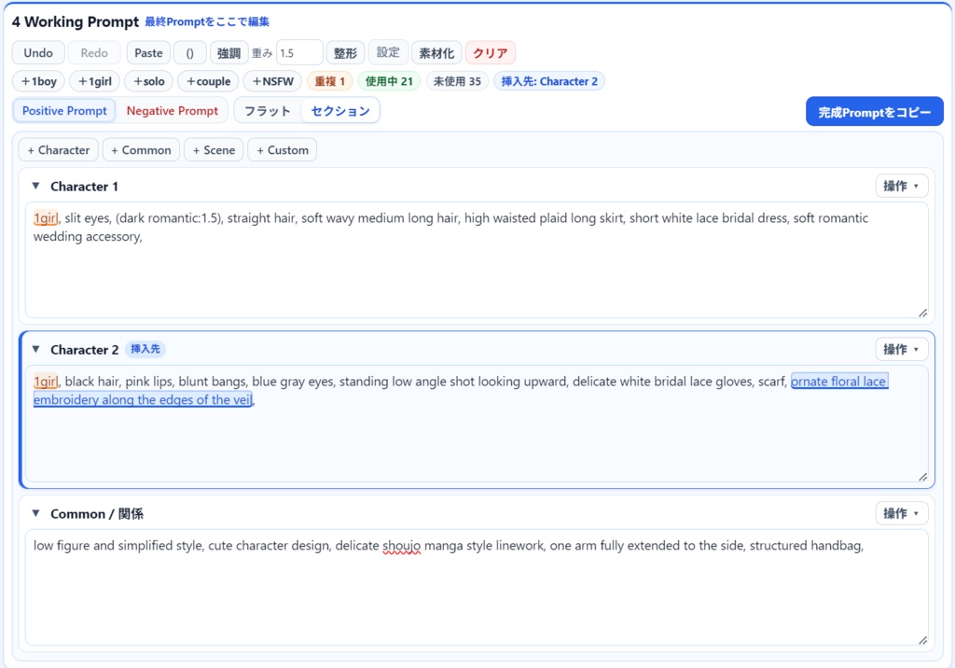Add the +1boy tag
Viewport: 955px width, 668px height.
point(38,81)
